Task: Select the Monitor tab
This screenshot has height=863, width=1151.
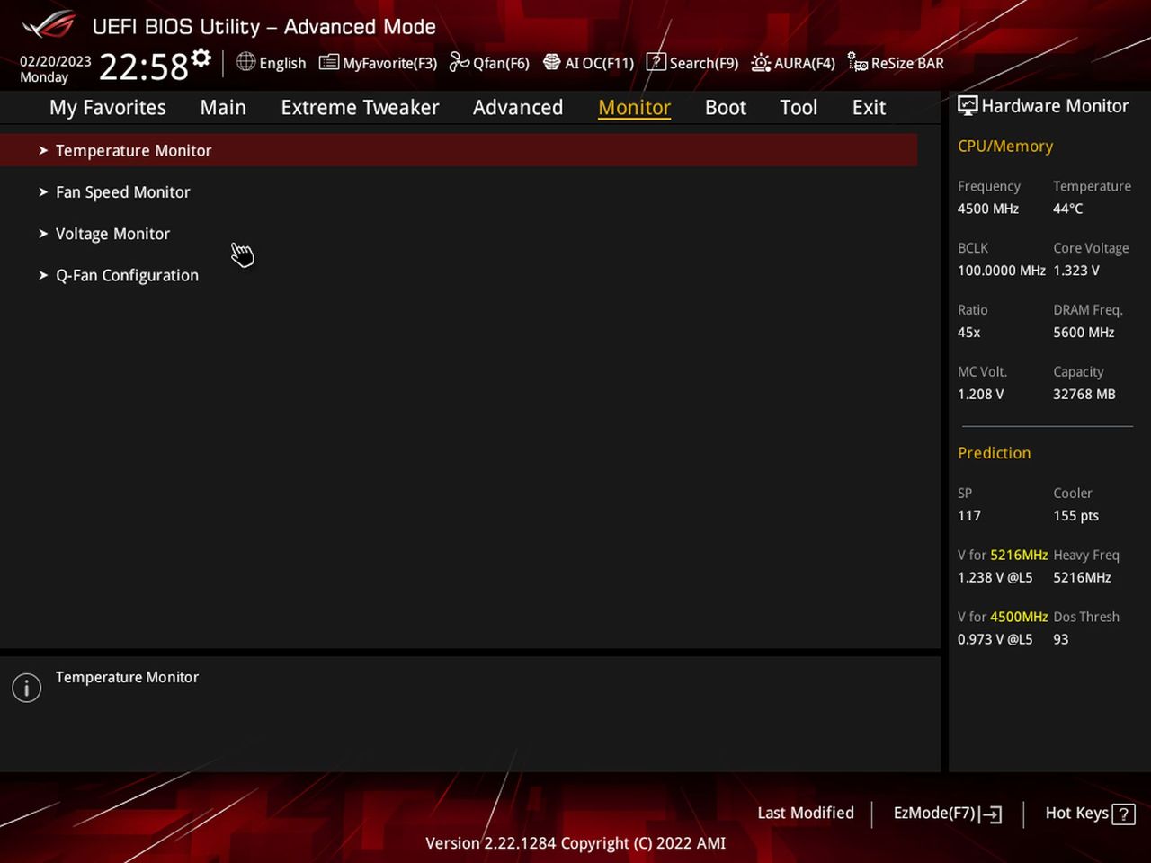Action: click(635, 108)
